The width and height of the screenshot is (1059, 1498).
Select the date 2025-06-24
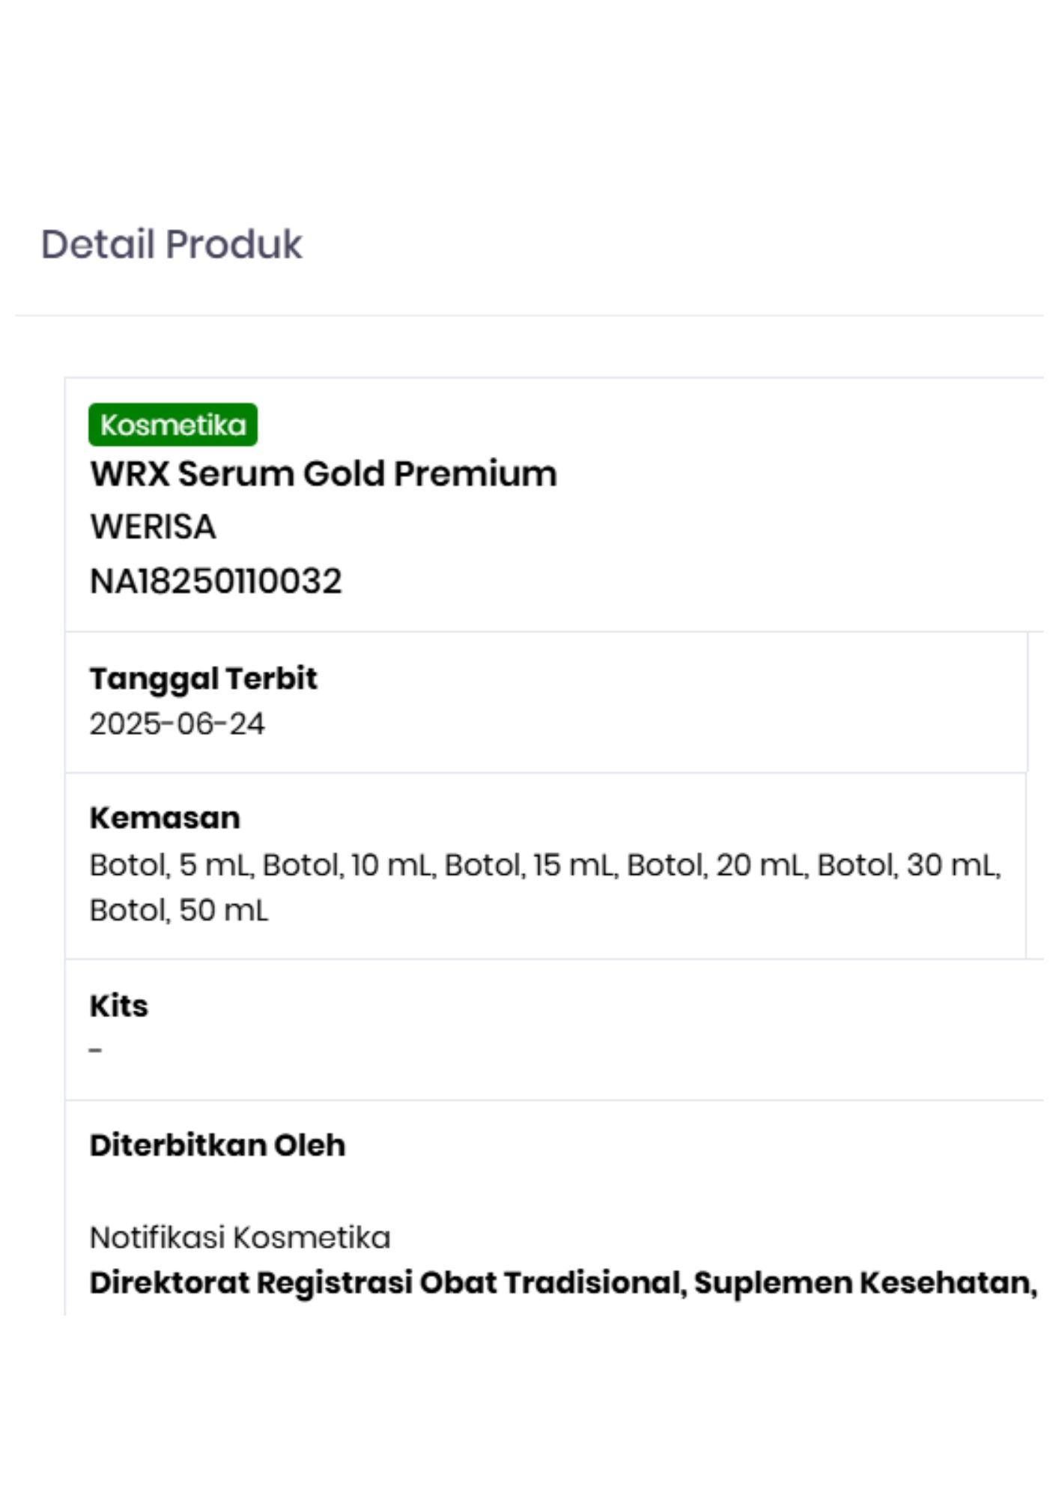click(177, 724)
